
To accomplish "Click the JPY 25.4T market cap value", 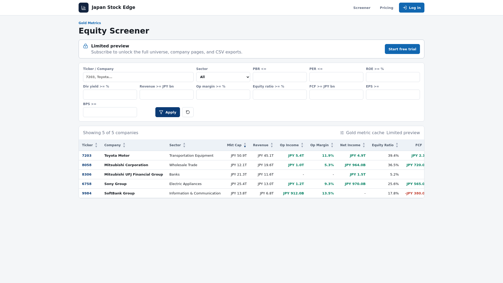I will [x=239, y=184].
